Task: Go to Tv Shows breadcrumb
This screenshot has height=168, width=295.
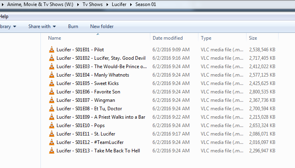Action: tap(93, 4)
